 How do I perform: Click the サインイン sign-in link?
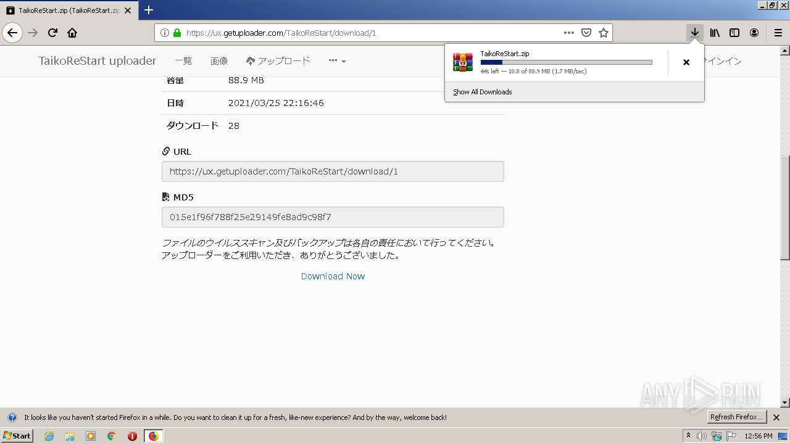[x=722, y=61]
